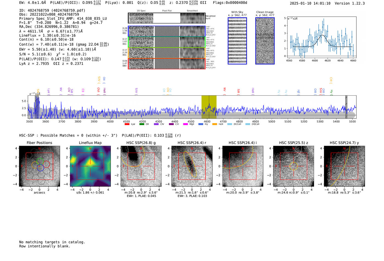384x261 pixels.
Task: Click the EWr: 3, PLAE: 0.103 caption
Action: click(192, 196)
